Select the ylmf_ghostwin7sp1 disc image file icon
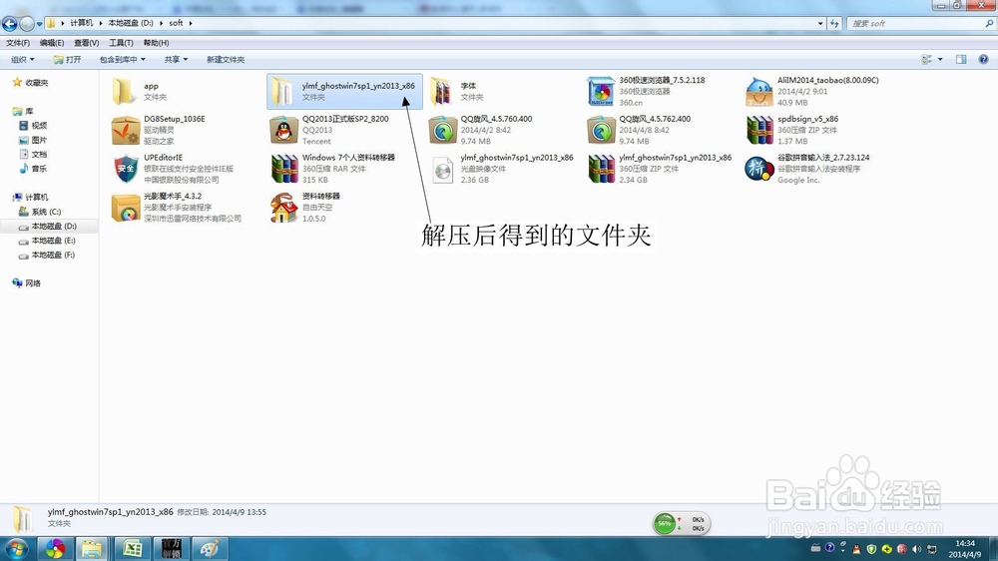Screen dimensions: 998x561 442,170
